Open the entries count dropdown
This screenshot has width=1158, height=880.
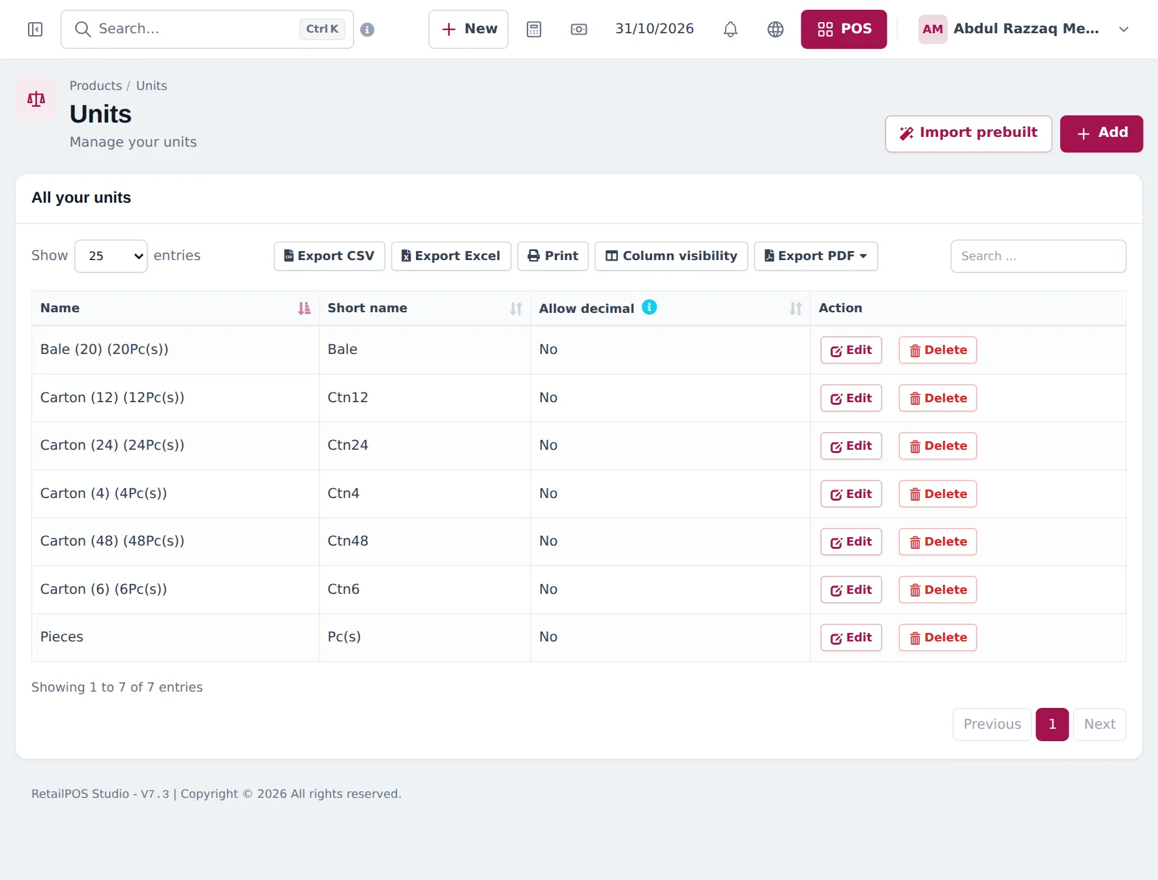click(111, 256)
